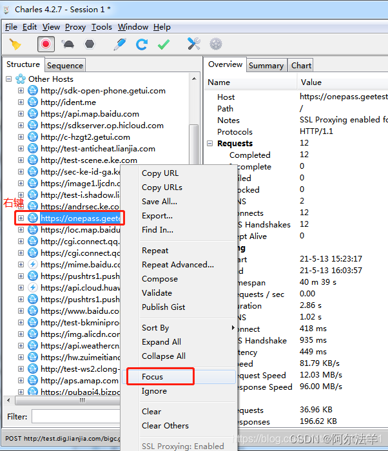
Task: Choose Compose in context menu
Action: click(160, 279)
